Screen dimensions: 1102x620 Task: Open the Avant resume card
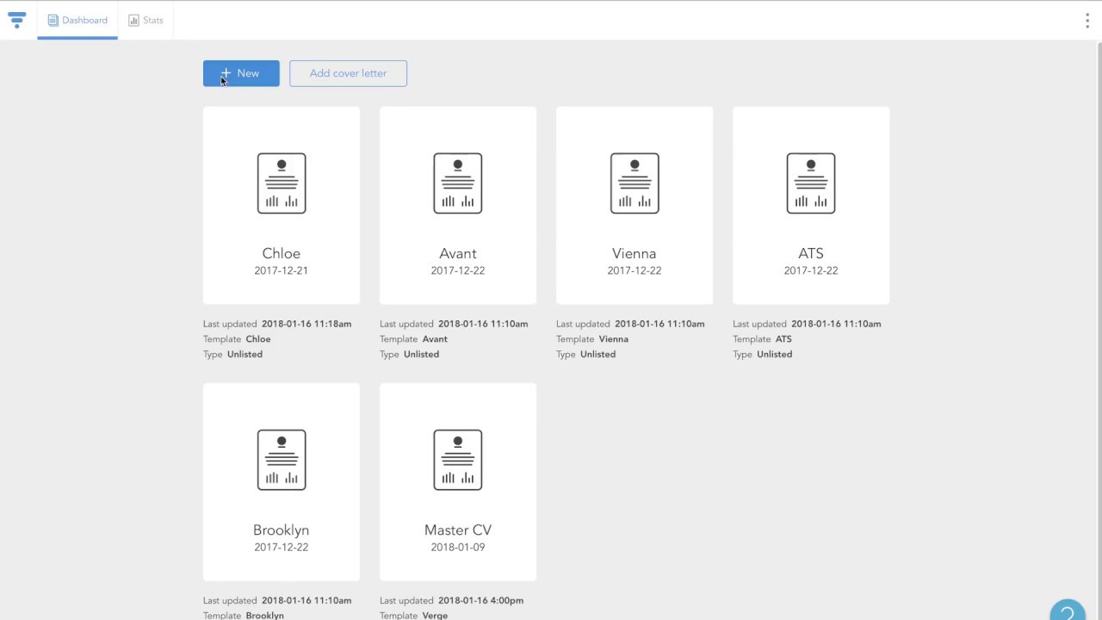pos(457,205)
